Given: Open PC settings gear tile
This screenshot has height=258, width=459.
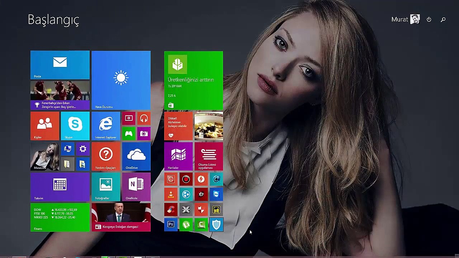Looking at the screenshot, I should tap(83, 149).
